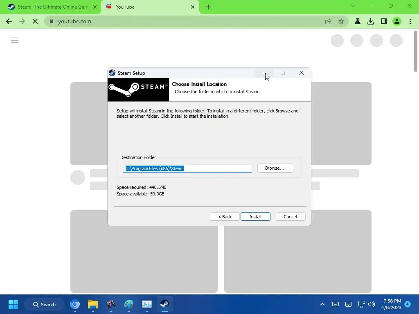Screen dimensions: 419x314
Task: Close the Steam Setup dialog
Action: click(x=302, y=73)
